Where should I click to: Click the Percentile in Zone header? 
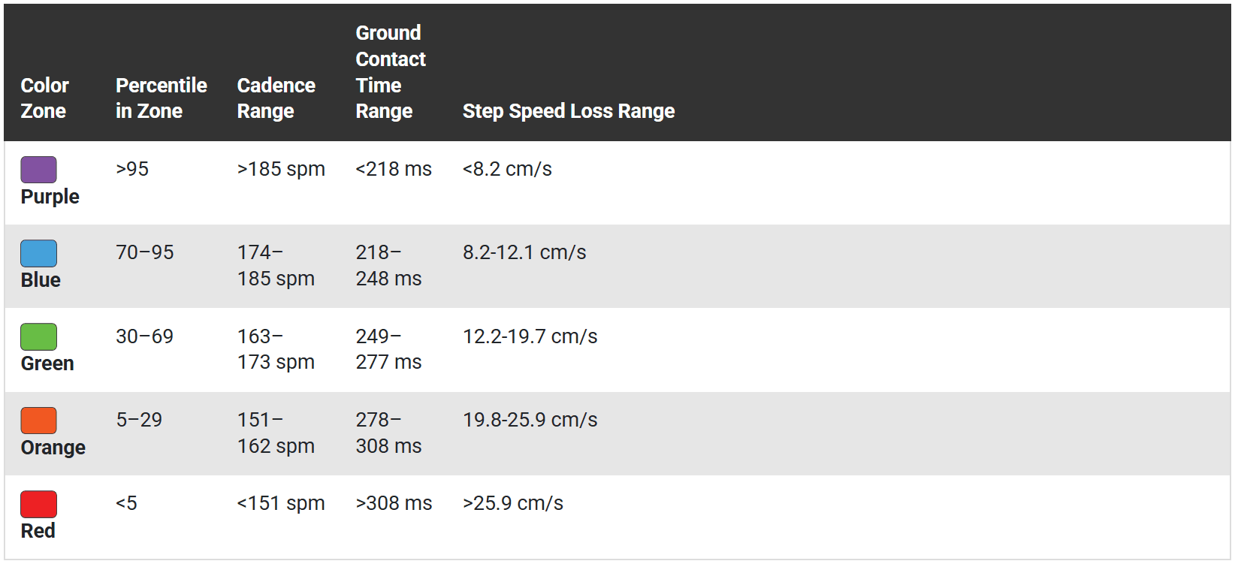161,98
